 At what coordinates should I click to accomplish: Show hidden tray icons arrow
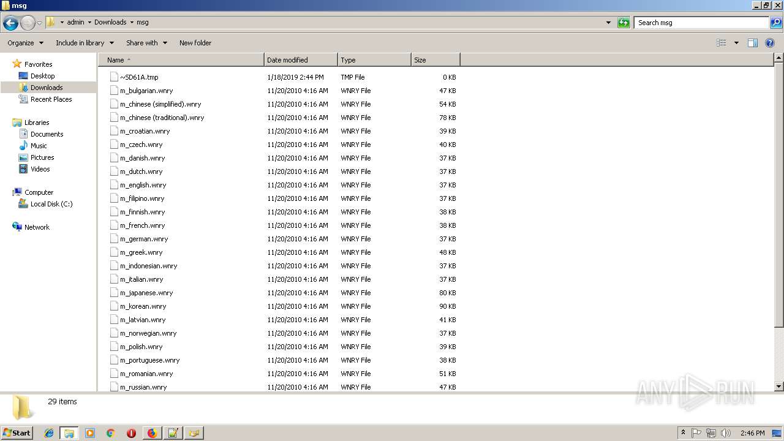coord(683,432)
